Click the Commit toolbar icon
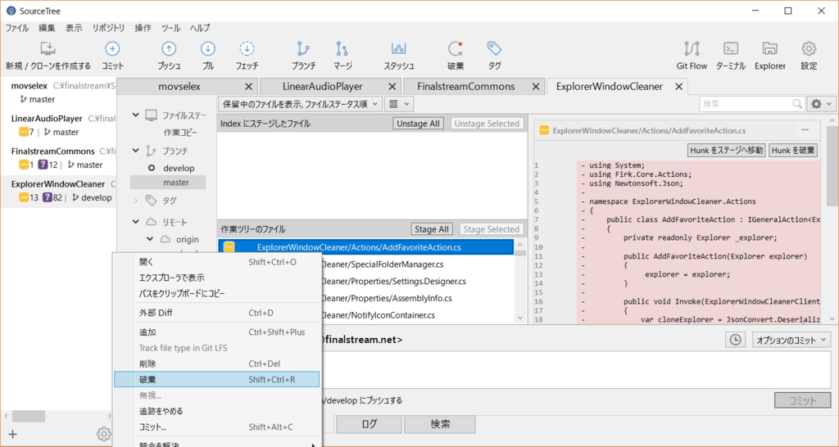This screenshot has width=839, height=447. click(x=112, y=49)
